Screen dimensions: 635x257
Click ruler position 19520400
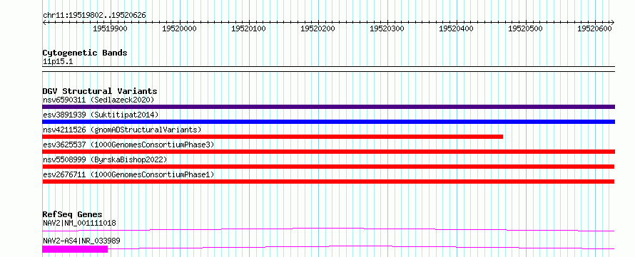click(x=456, y=28)
